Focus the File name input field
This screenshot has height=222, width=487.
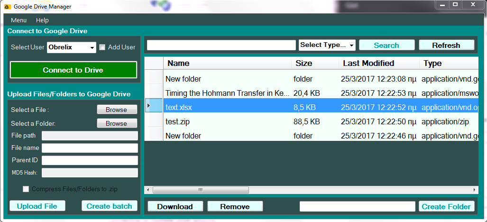[90, 148]
